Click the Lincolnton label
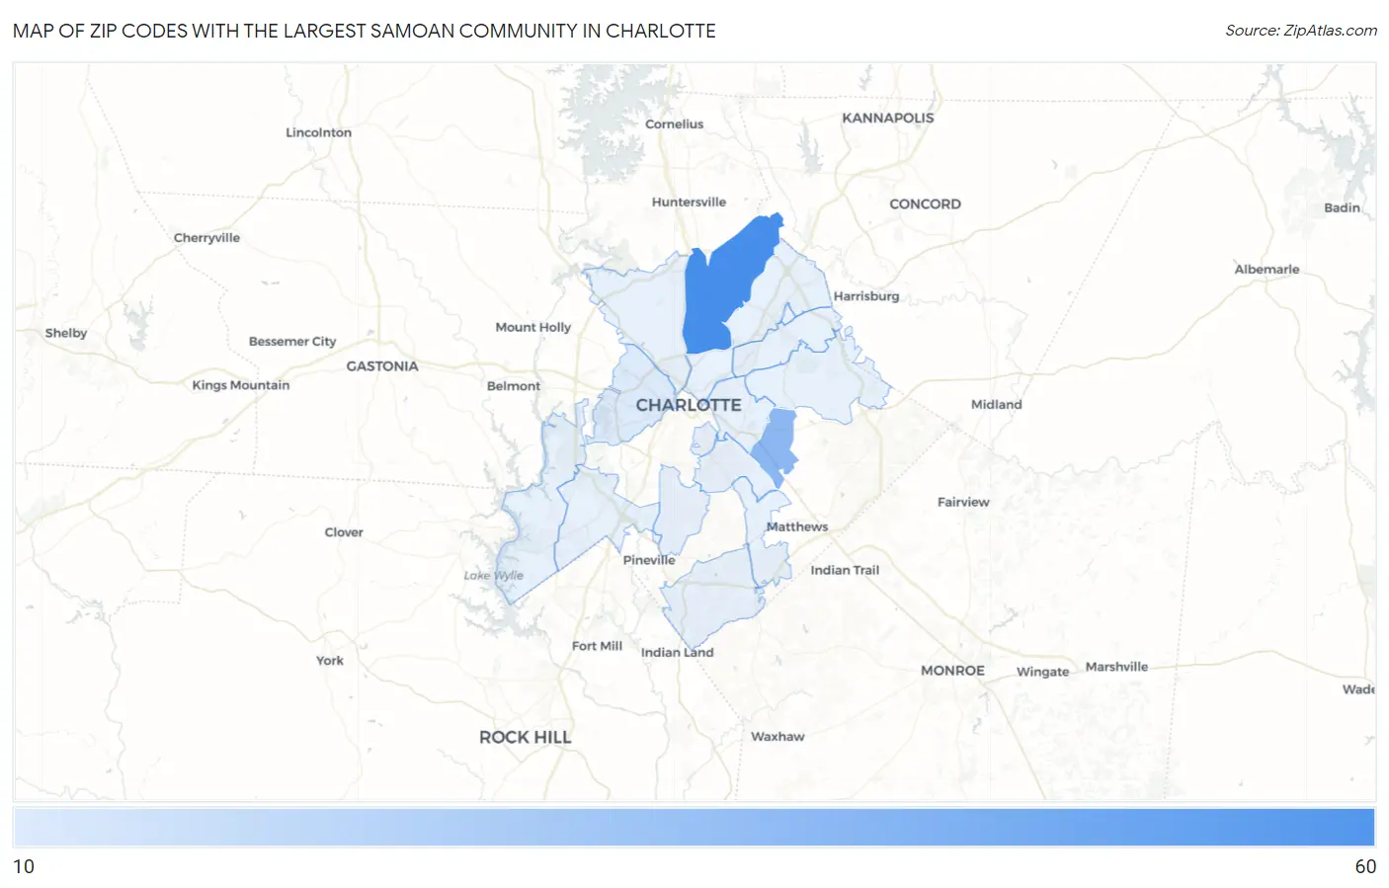This screenshot has width=1389, height=888. tap(318, 132)
